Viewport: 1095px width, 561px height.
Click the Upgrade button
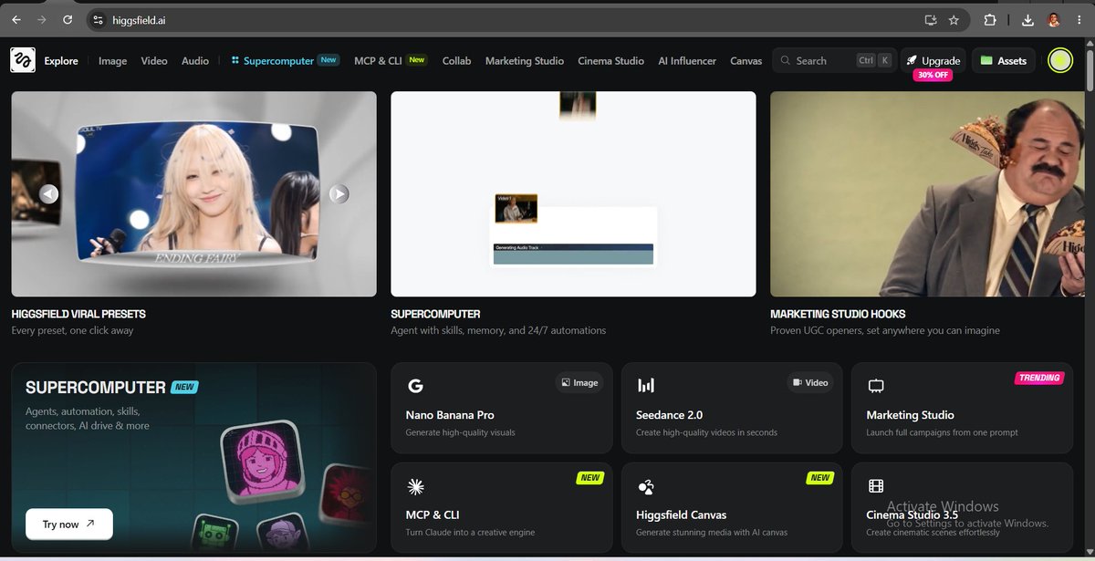click(933, 60)
